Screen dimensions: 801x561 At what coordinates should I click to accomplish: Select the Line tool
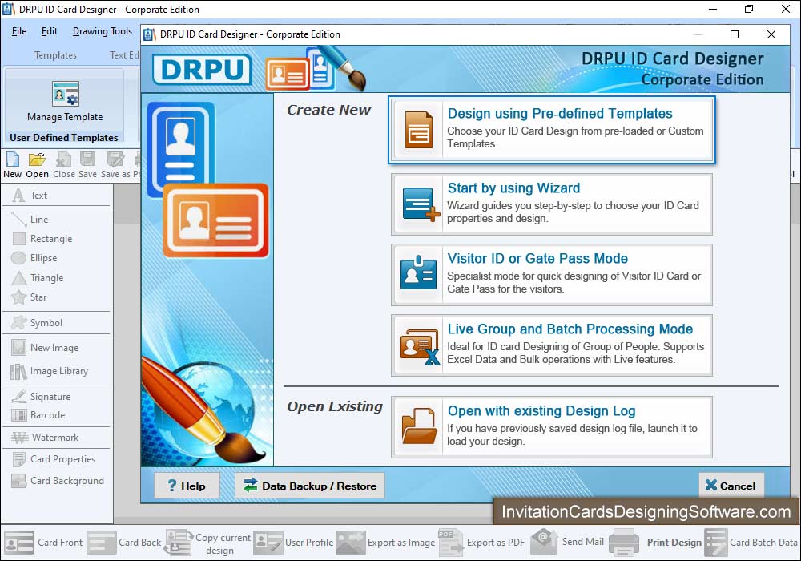coord(30,219)
